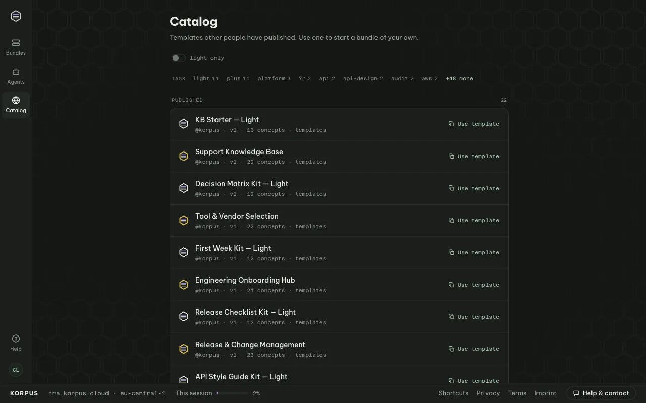Use template for Engineering Onboarding Hub
This screenshot has height=403, width=646.
473,285
